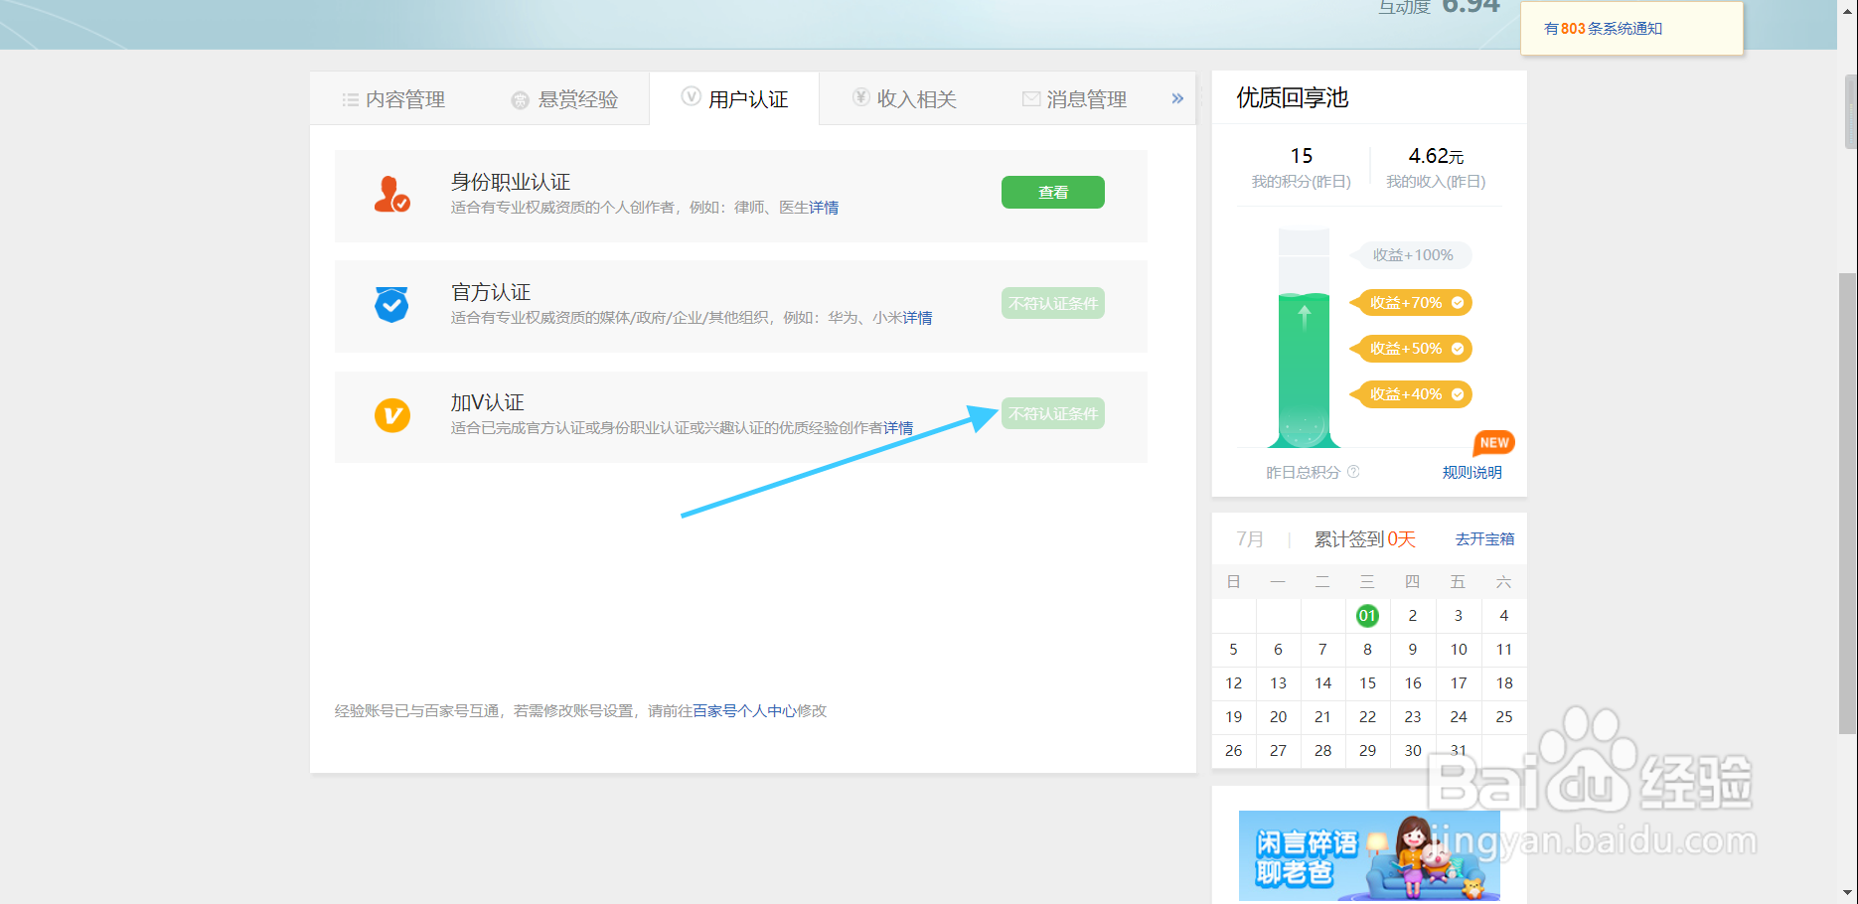Screen dimensions: 1858x904
Task: Click the 4.62元 我的收入 value
Action: (1436, 156)
